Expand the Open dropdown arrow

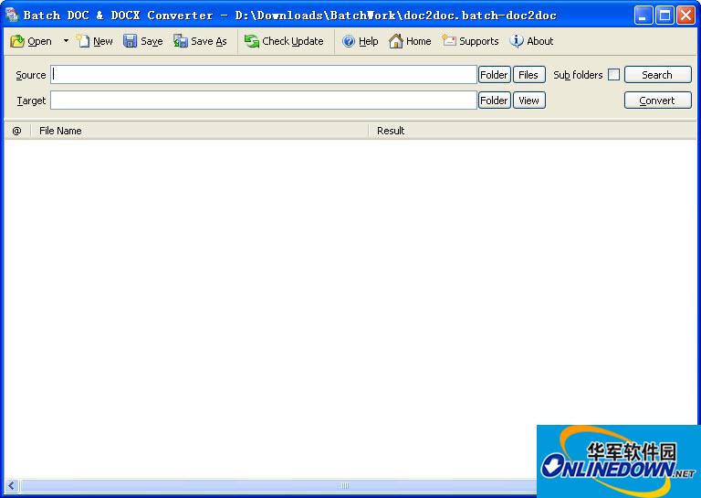click(x=66, y=41)
